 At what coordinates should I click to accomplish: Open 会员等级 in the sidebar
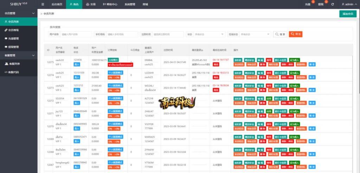(19, 30)
